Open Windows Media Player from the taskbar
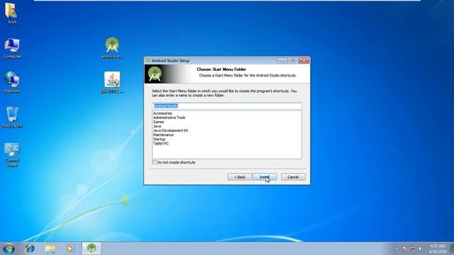 (x=70, y=249)
